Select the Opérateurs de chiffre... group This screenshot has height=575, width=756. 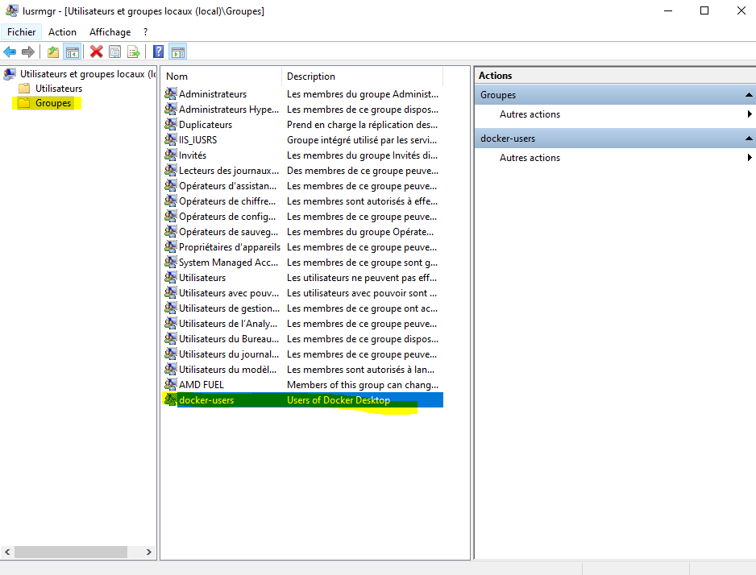pyautogui.click(x=227, y=201)
